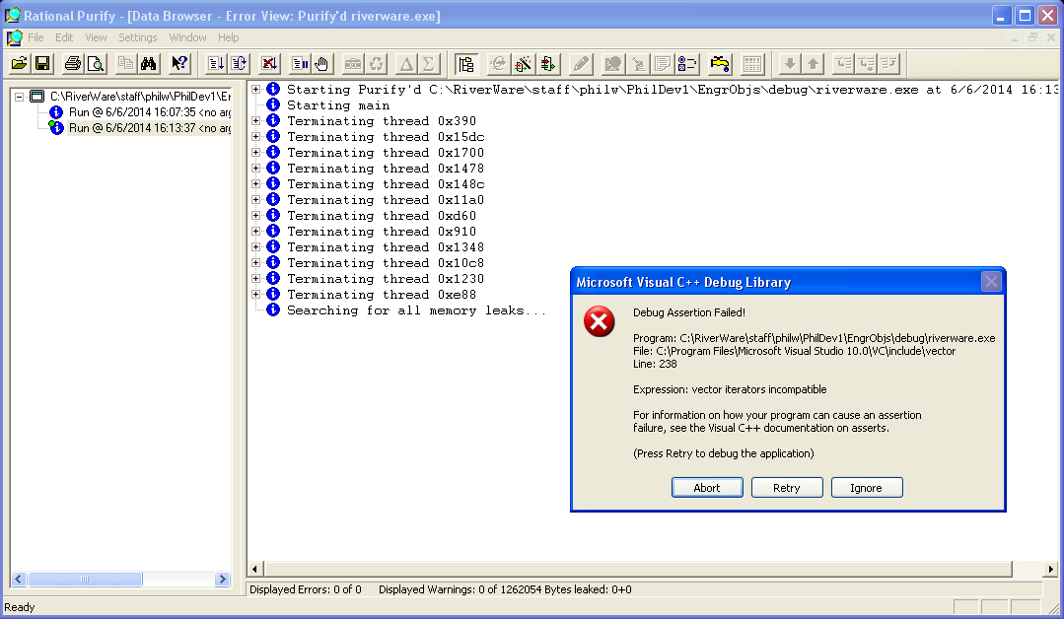Click the red-green arrows filter icon
1064x619 pixels.
[x=547, y=64]
